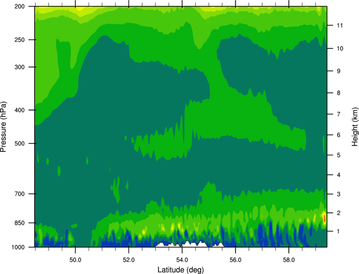
Task: Pick the 3 km height label
Action: (339, 194)
